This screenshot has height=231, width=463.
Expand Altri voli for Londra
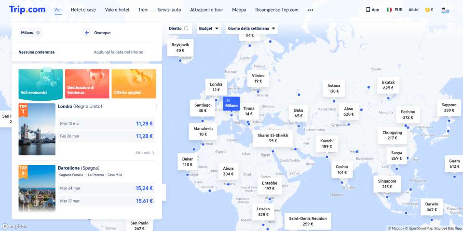click(x=145, y=153)
